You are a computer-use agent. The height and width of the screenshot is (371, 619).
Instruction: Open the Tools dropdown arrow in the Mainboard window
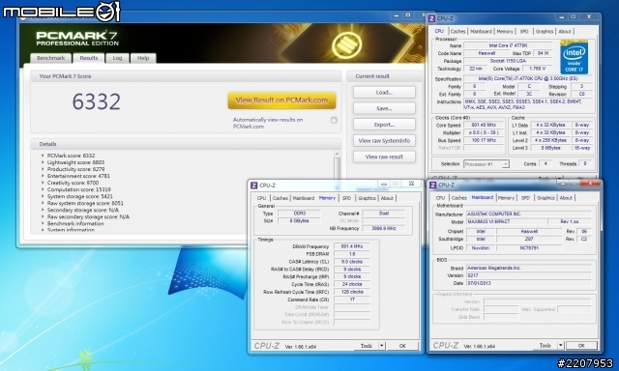click(x=561, y=345)
